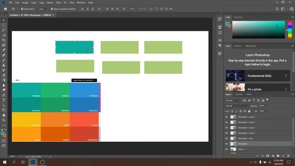Open the Normal blend mode dropdown
295x166 pixels.
pos(237,106)
